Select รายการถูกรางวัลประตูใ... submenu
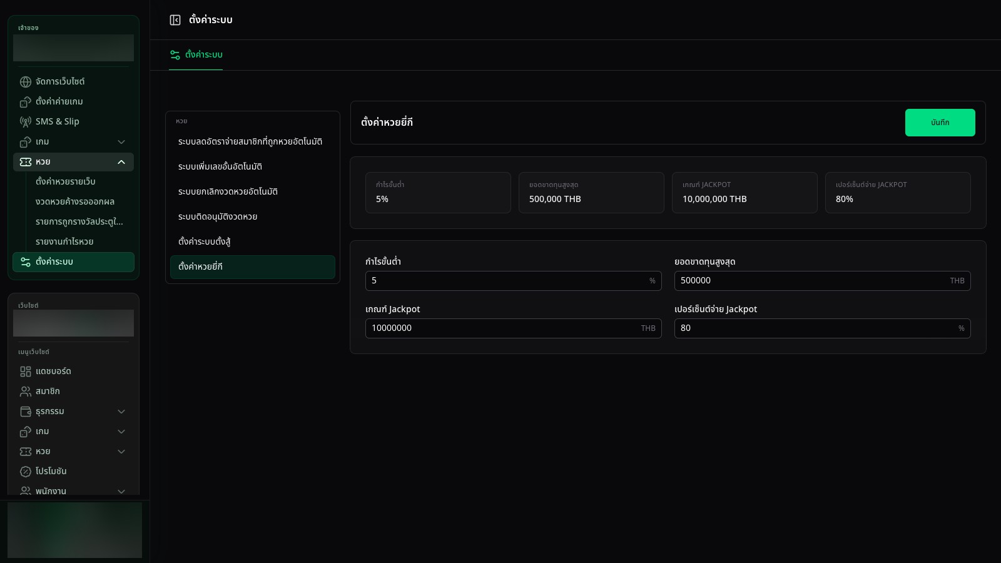This screenshot has height=563, width=1001. pyautogui.click(x=80, y=222)
